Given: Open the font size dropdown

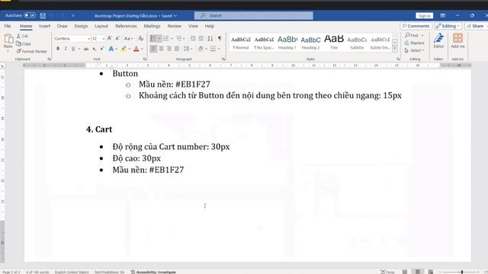Looking at the screenshot, I should click(x=103, y=39).
